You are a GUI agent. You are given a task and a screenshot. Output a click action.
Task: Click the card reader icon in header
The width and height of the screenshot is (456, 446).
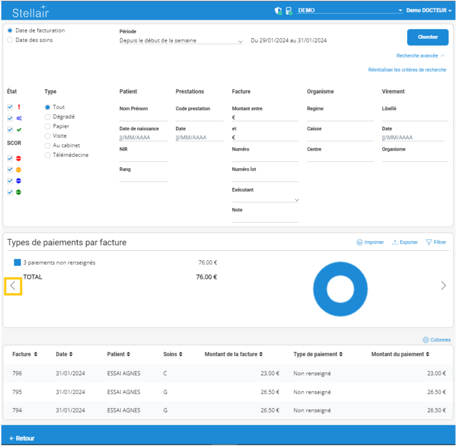289,11
